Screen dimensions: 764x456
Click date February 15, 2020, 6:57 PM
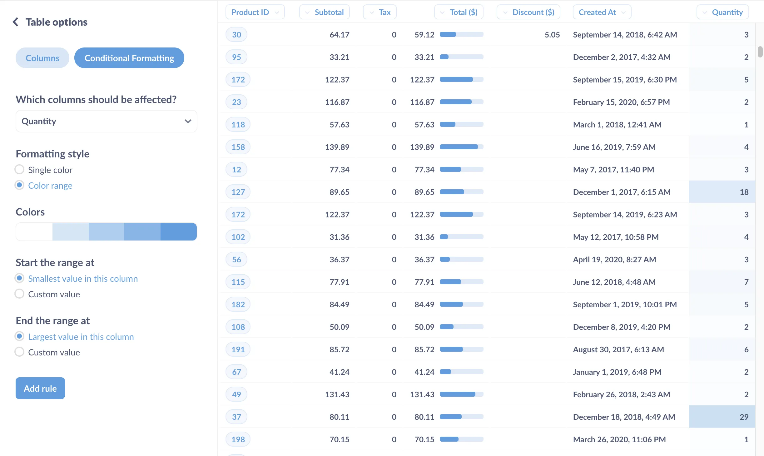coord(621,102)
